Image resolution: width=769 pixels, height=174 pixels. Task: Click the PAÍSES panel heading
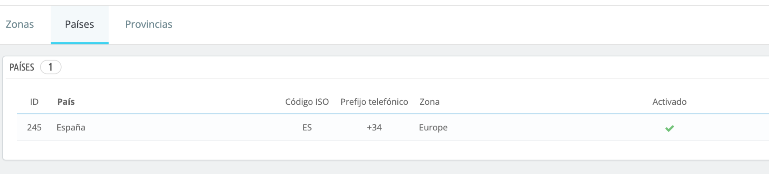point(22,67)
